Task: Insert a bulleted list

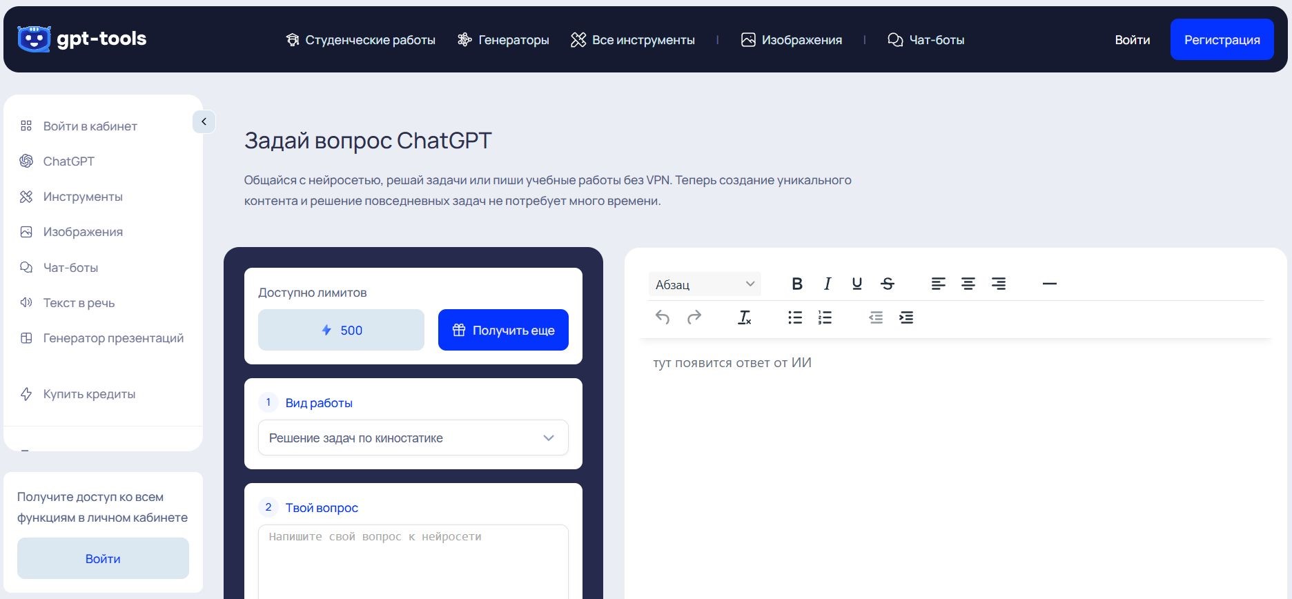Action: pyautogui.click(x=795, y=317)
